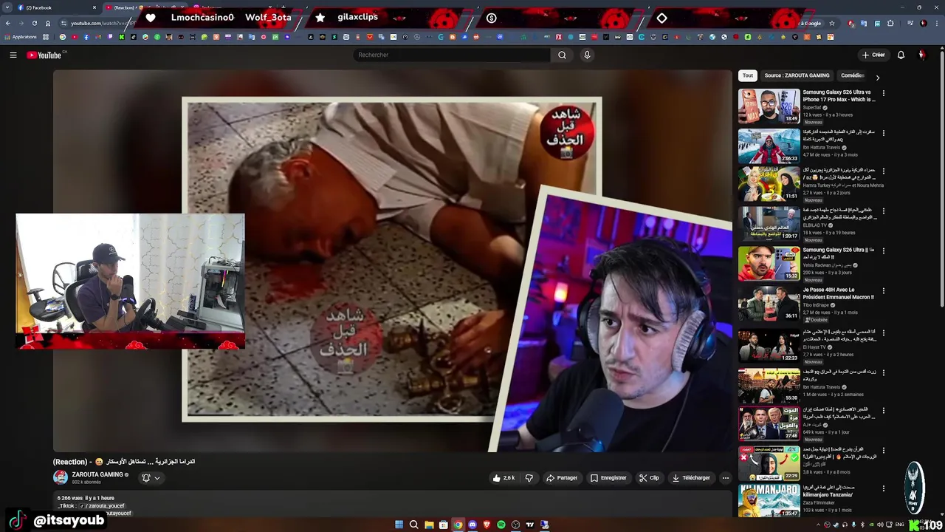The image size is (945, 532).
Task: Open the Windows Start button
Action: [399, 525]
